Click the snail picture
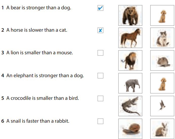 130,129
